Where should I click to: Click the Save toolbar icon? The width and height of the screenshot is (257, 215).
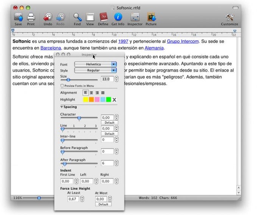[x=18, y=17]
